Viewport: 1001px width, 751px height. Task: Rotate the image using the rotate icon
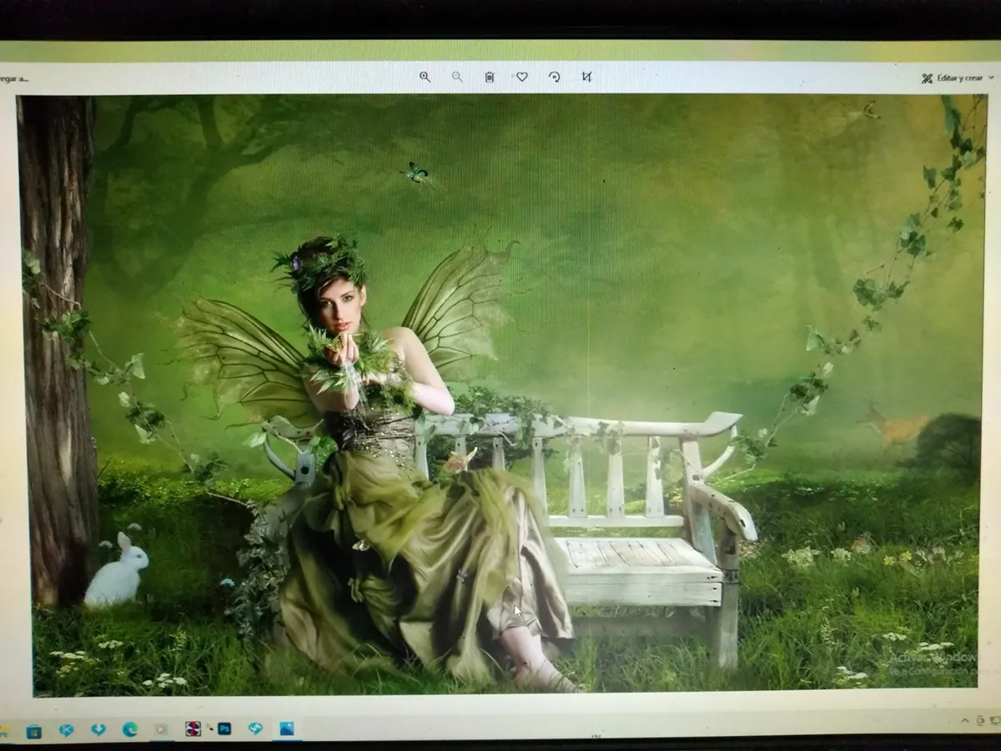[x=555, y=77]
